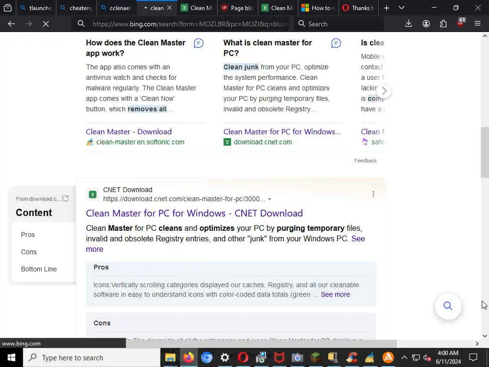Open the Camera app taskbar icon
This screenshot has height=367, width=489.
[x=297, y=357]
